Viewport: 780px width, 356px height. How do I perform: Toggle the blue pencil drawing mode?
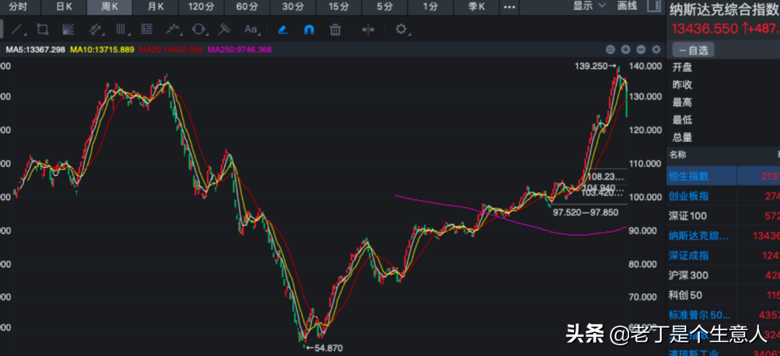(x=283, y=30)
